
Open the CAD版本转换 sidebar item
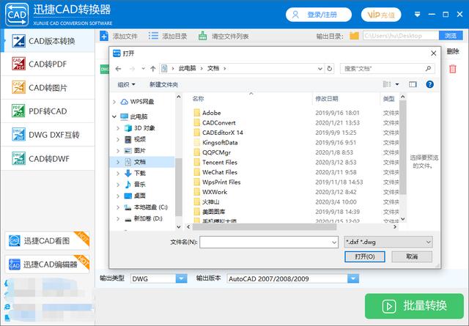(x=48, y=41)
